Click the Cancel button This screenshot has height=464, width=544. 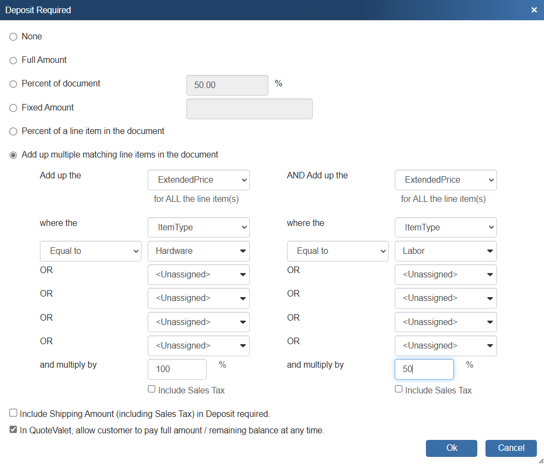click(511, 448)
